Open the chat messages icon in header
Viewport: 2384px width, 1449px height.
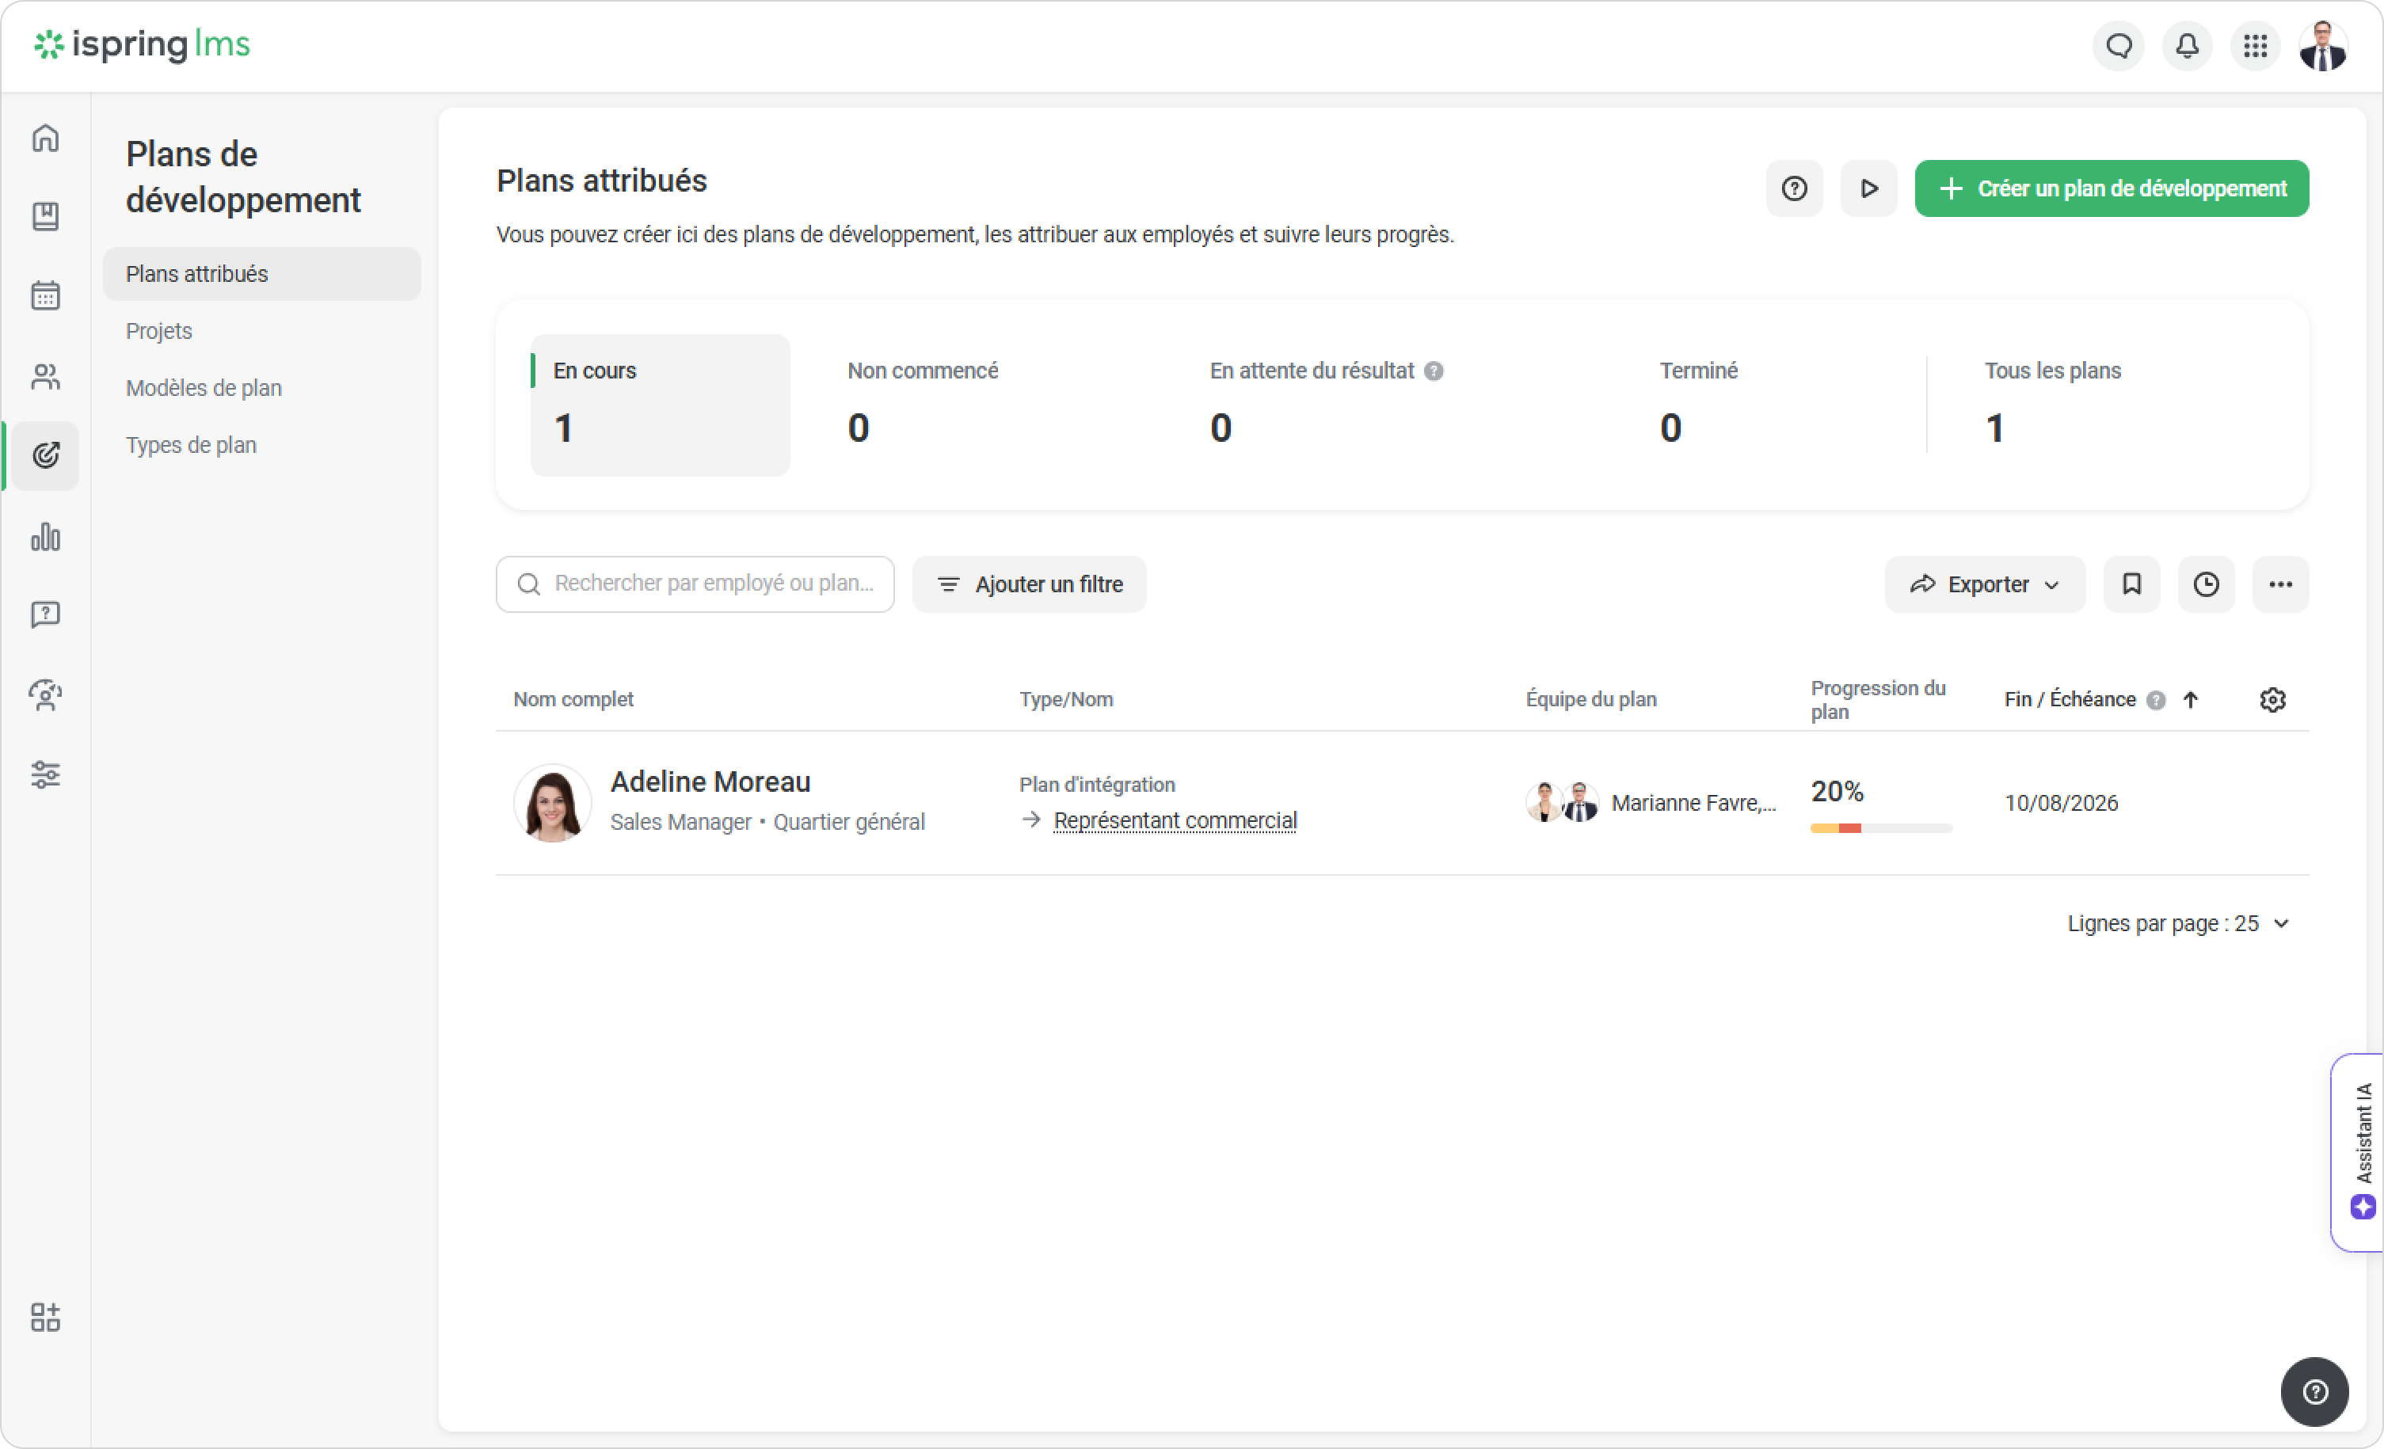(x=2119, y=45)
